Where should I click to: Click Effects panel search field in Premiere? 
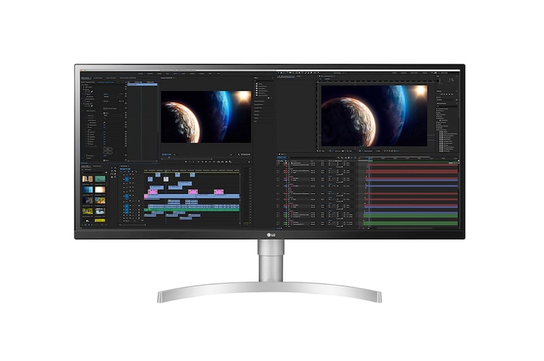264,81
